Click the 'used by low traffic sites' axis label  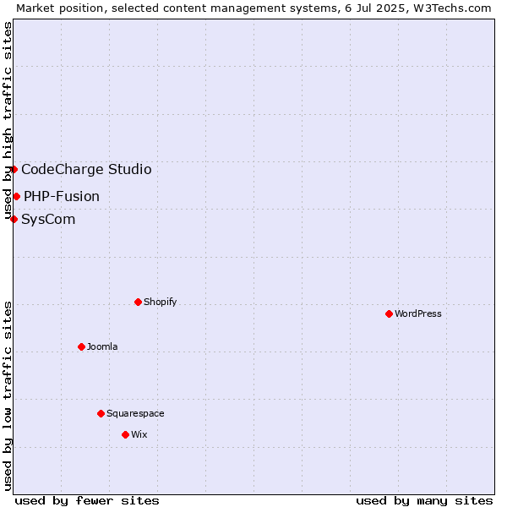pos(7,396)
